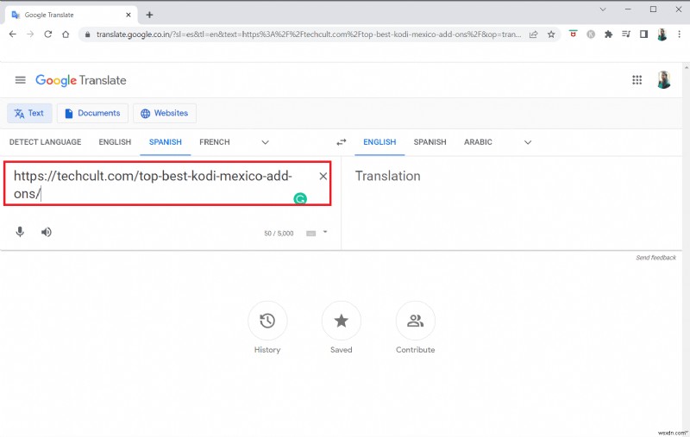The height and width of the screenshot is (437, 690).
Task: Expand more target languages chevron
Action: point(528,142)
